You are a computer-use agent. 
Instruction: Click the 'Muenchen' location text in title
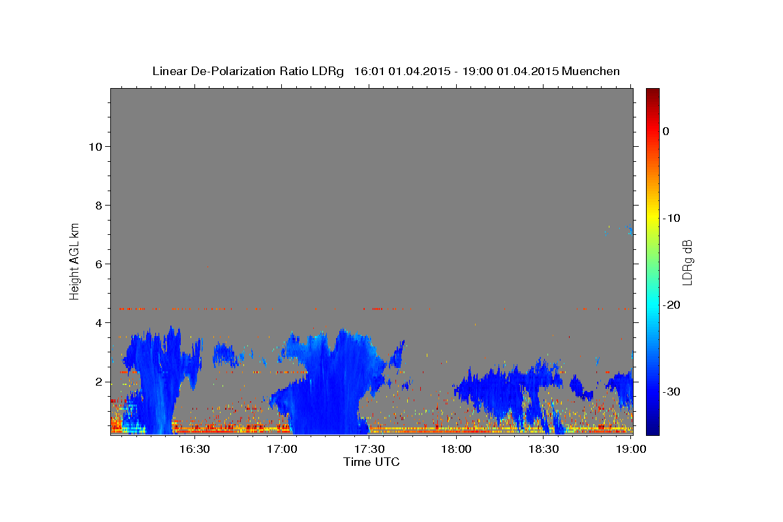pos(591,71)
